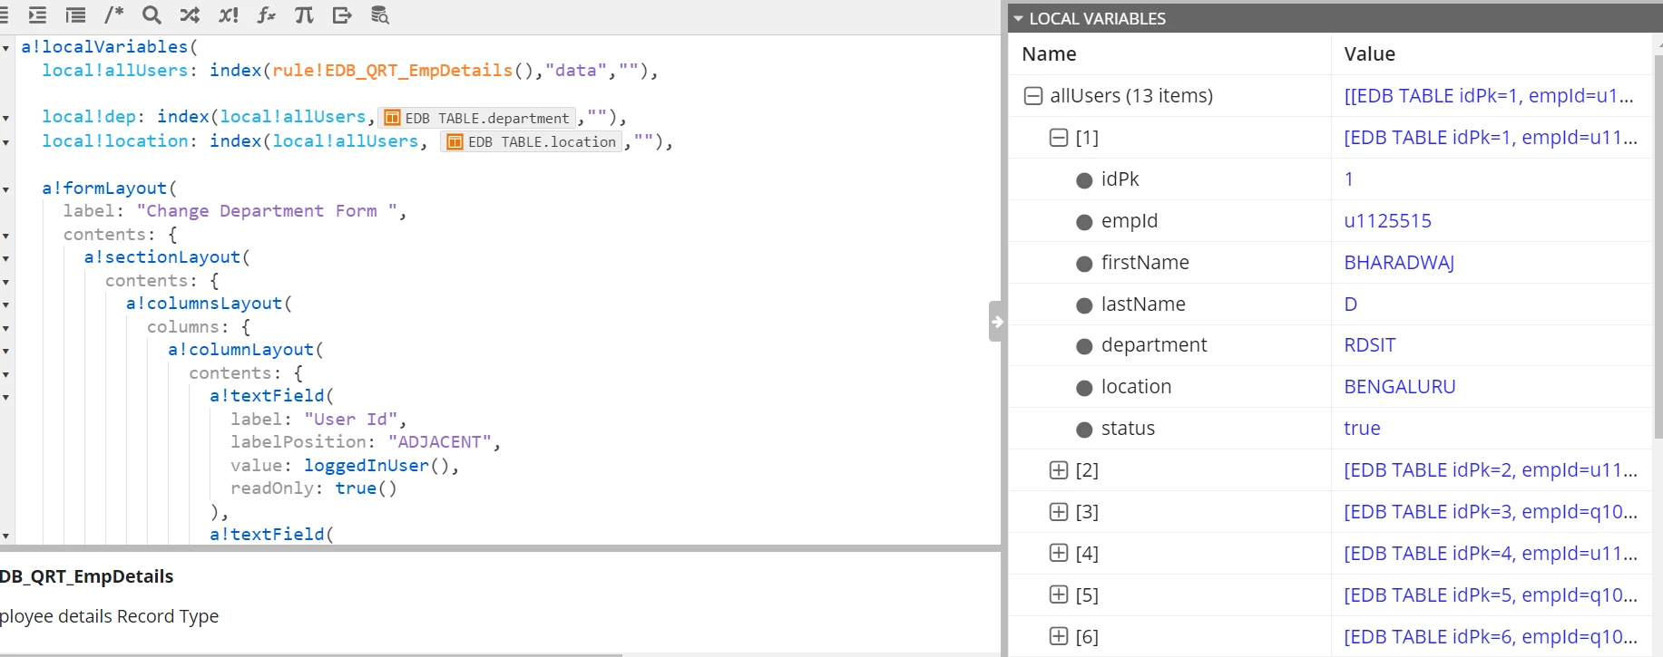Viewport: 1663px width, 657px height.
Task: Fold the a!formLayout( code block
Action: [6, 189]
